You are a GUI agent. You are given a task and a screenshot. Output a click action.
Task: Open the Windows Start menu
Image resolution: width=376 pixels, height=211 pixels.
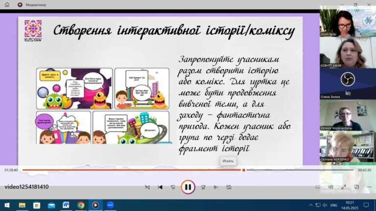click(x=7, y=205)
